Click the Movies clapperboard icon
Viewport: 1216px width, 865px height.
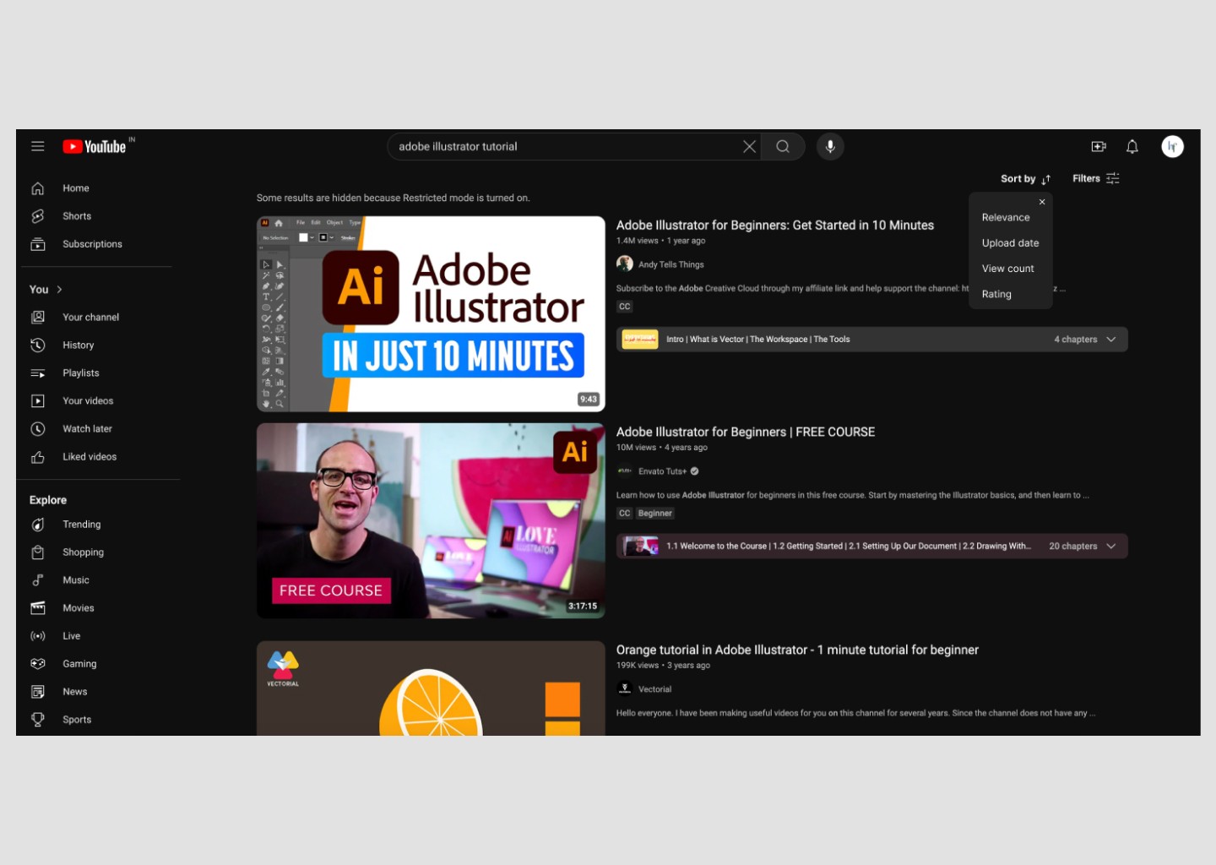point(38,608)
